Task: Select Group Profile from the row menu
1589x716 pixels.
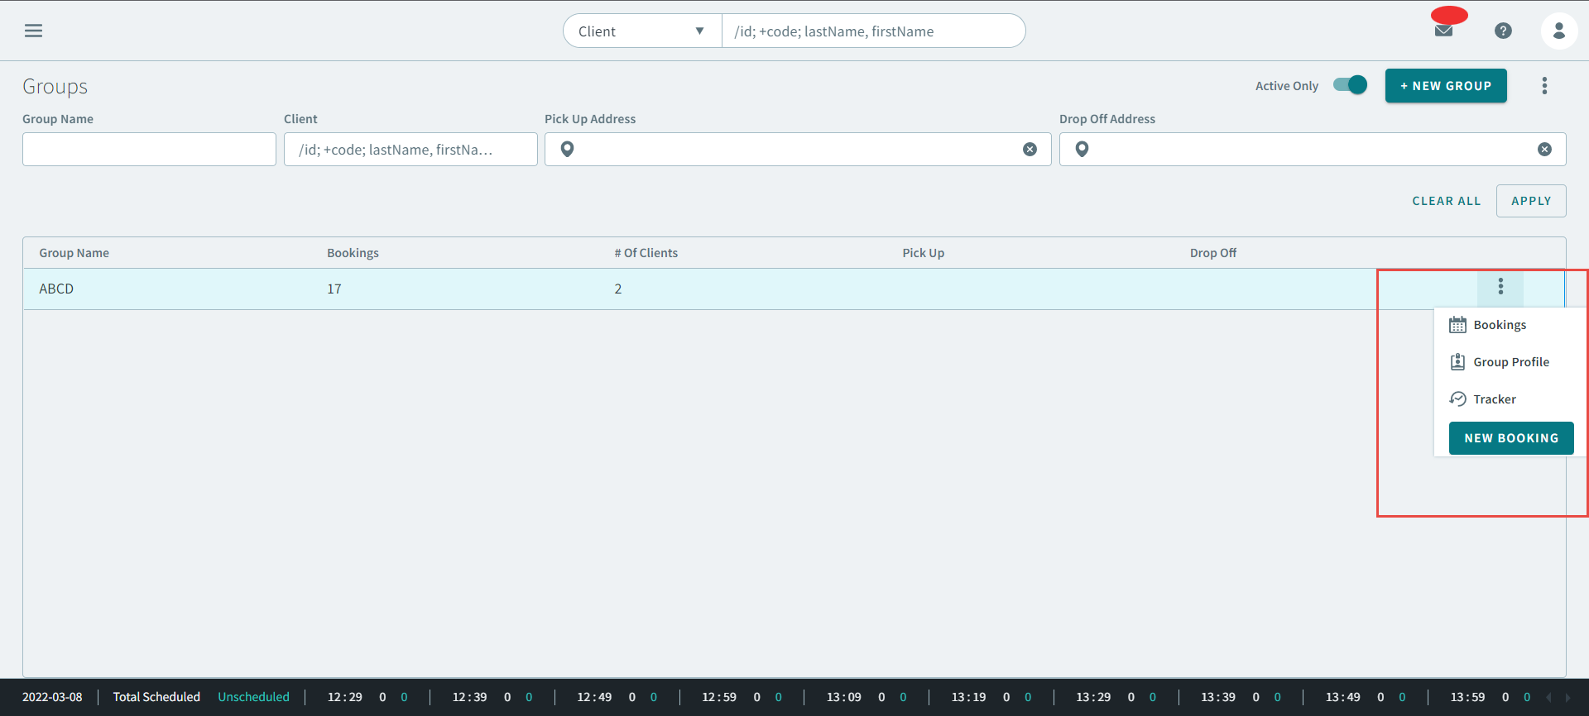Action: coord(1510,362)
